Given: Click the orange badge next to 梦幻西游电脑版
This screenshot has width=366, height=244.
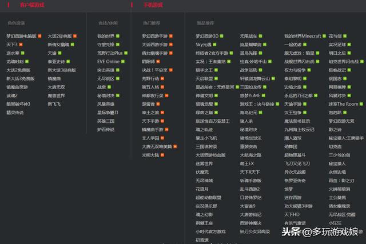Looking at the screenshot, I should [x=39, y=36].
